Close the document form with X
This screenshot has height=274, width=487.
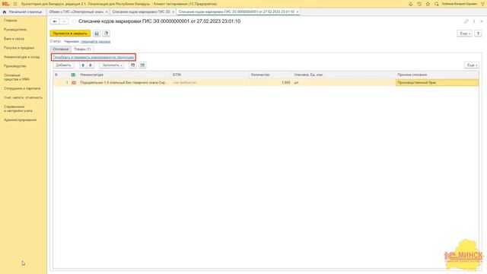pyautogui.click(x=482, y=21)
